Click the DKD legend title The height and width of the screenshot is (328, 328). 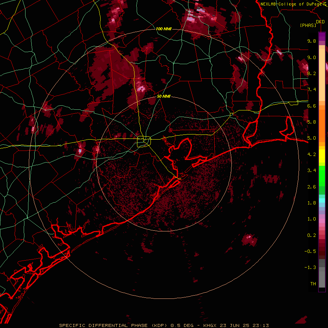[320, 22]
